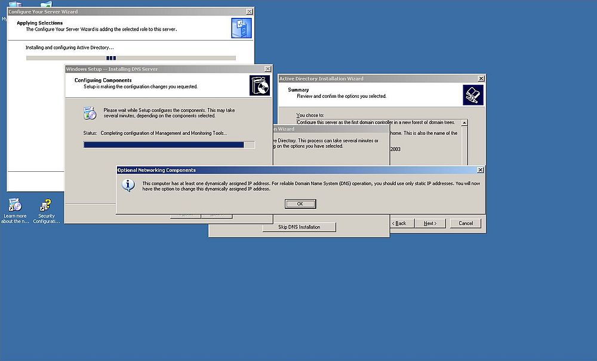The image size is (597, 361).
Task: Click OK in Optional Networking Components dialog
Action: [300, 204]
